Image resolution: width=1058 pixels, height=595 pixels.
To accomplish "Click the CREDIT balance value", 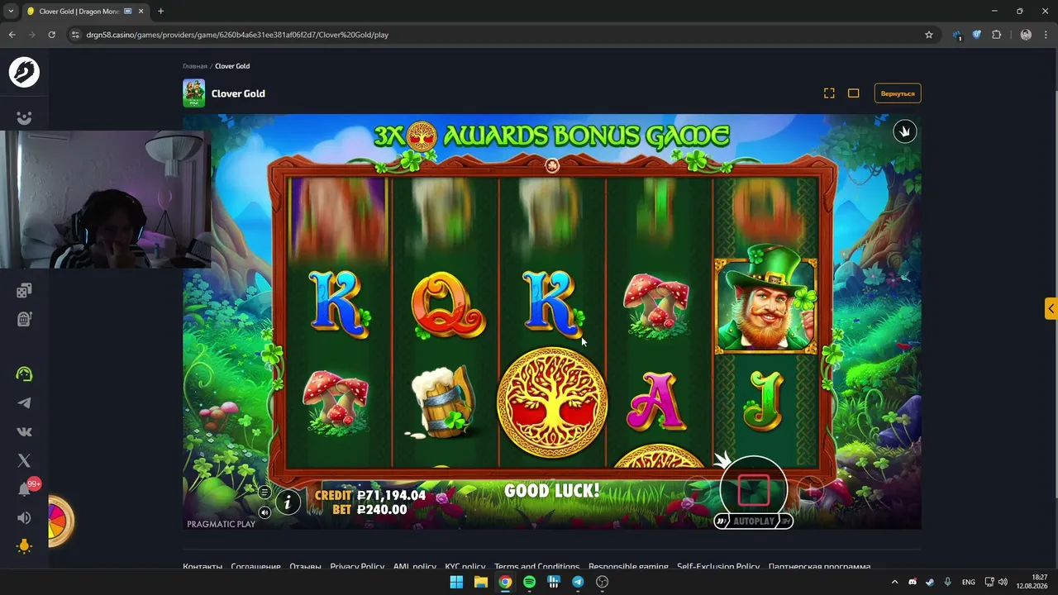I will pyautogui.click(x=391, y=496).
